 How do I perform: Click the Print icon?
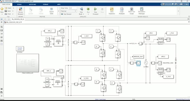pos(6,14)
